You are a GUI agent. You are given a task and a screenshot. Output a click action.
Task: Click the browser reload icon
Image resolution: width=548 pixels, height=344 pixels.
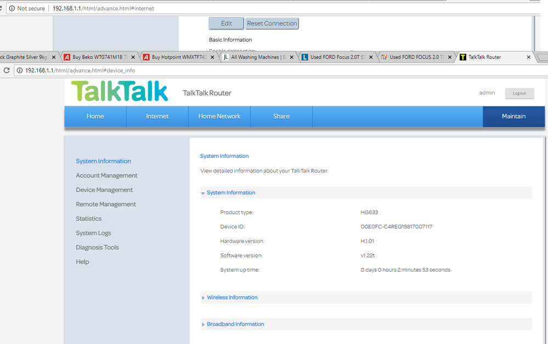[x=6, y=70]
